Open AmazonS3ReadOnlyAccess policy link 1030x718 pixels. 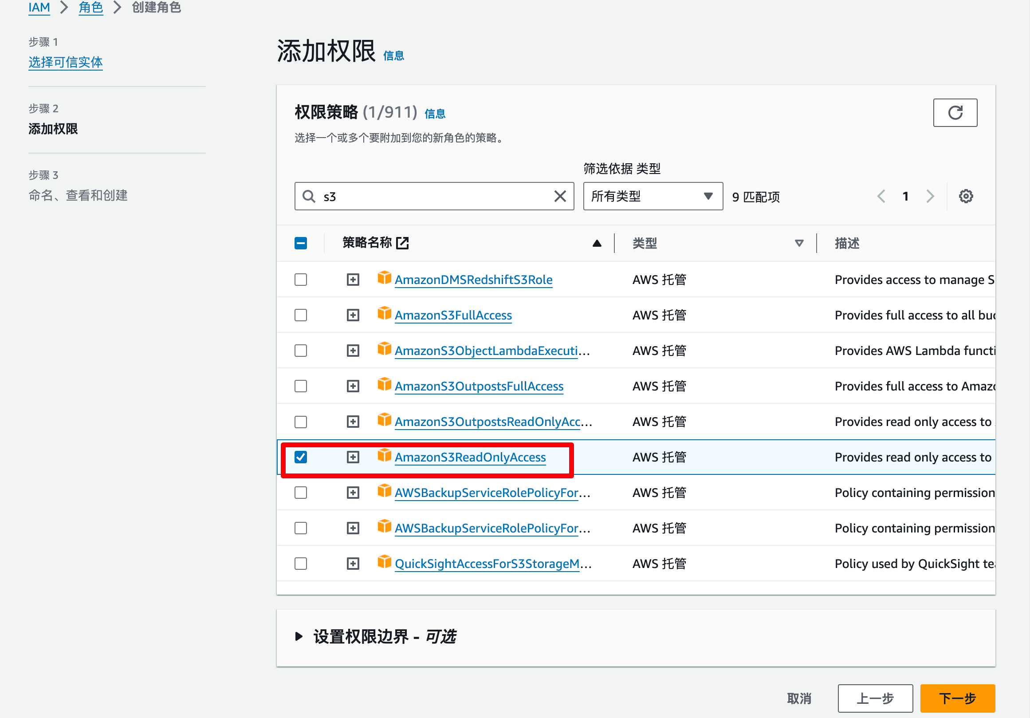pyautogui.click(x=470, y=457)
